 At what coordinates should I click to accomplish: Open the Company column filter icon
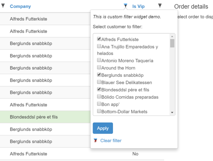[125, 6]
